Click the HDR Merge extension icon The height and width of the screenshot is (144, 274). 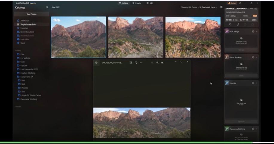(x=227, y=32)
